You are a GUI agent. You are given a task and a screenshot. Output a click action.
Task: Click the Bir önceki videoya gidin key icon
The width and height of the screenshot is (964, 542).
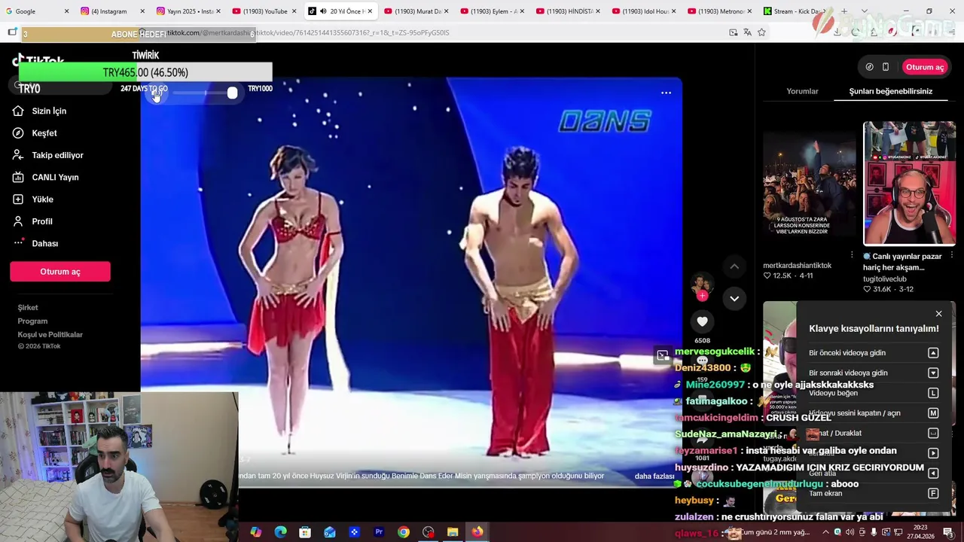pyautogui.click(x=933, y=352)
